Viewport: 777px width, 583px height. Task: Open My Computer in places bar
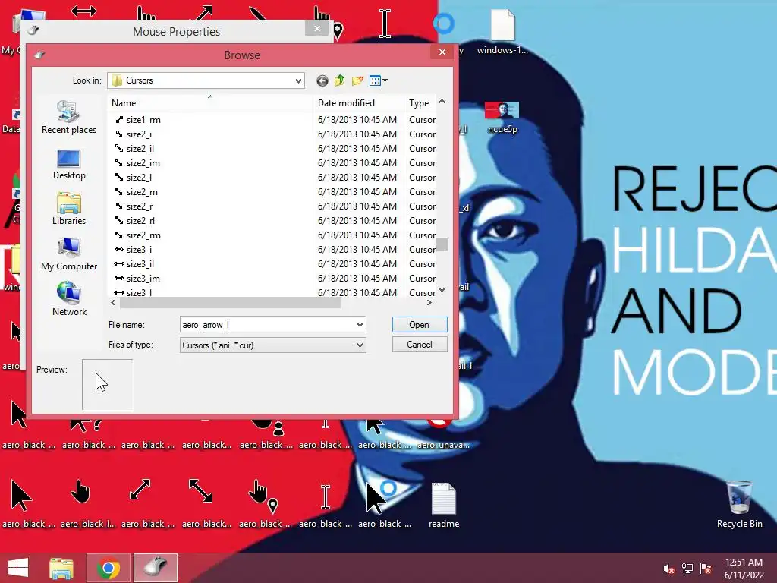click(69, 254)
